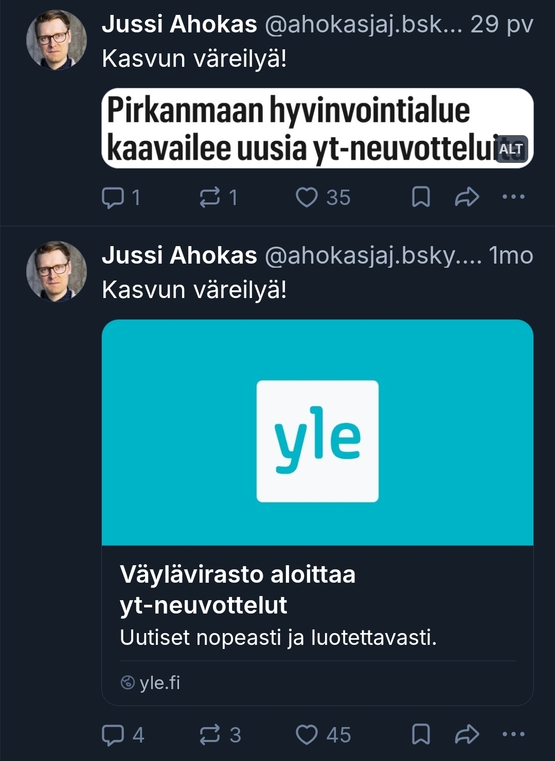Open Jussi Ahokas avatar in first post
The height and width of the screenshot is (761, 555).
[x=57, y=40]
